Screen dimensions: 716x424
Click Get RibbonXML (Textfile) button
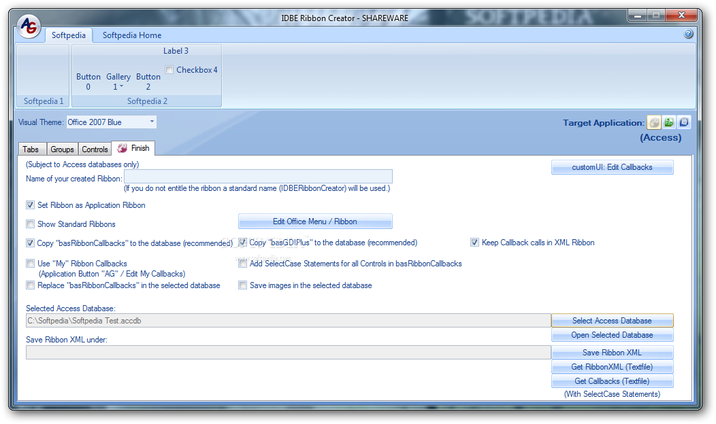pos(612,367)
